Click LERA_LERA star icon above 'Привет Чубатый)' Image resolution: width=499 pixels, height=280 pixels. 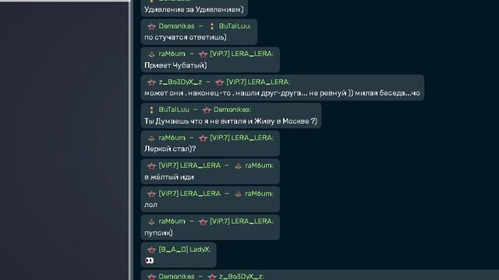pos(203,54)
